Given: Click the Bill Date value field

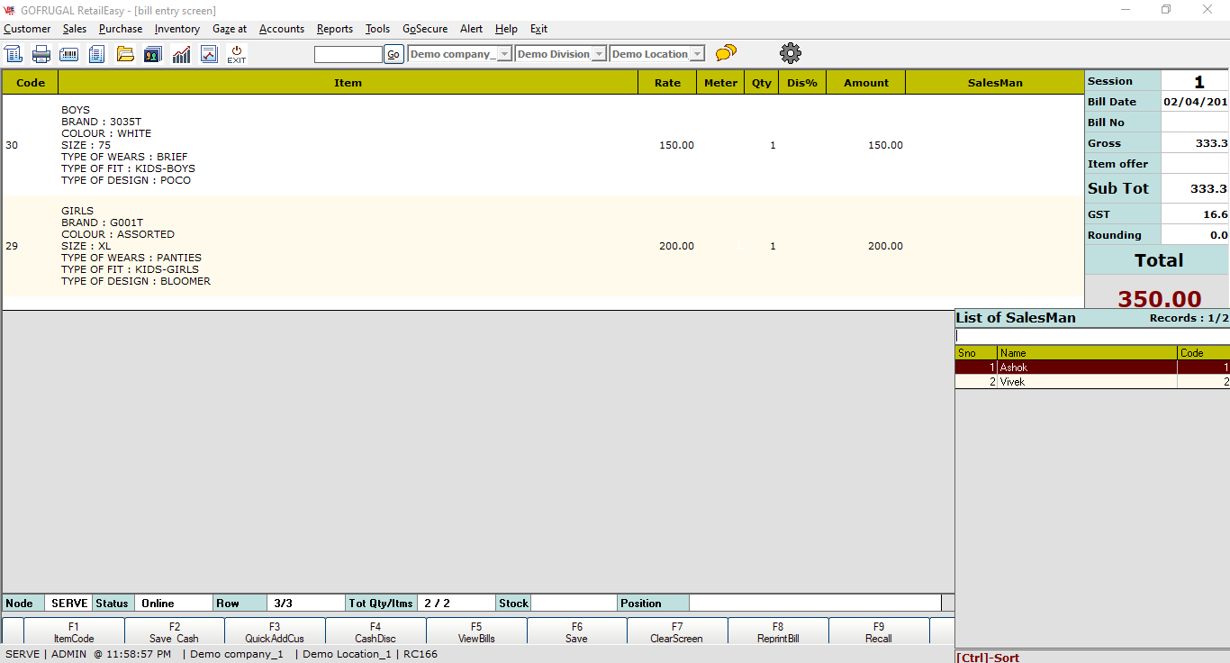Looking at the screenshot, I should pyautogui.click(x=1195, y=102).
